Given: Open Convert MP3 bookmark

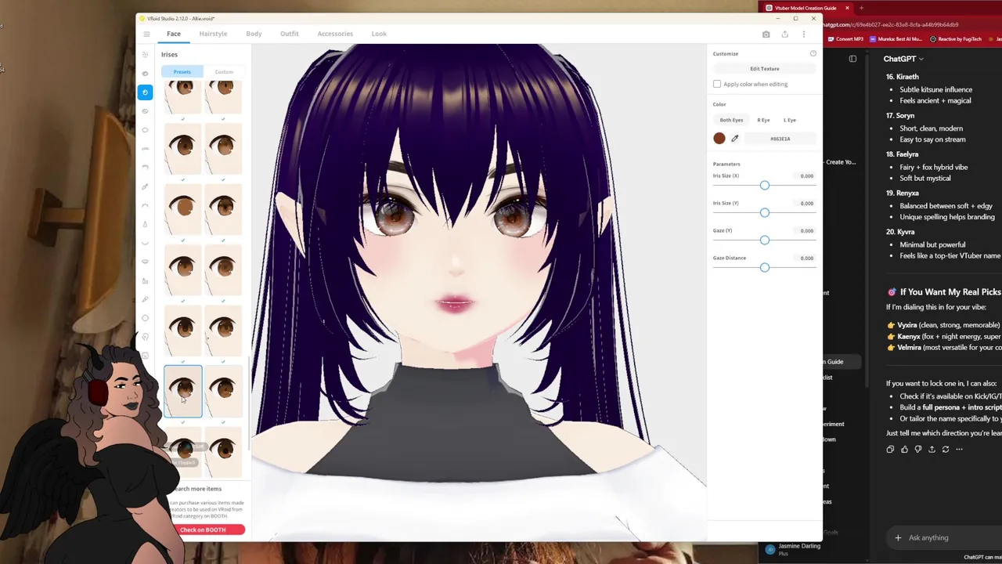Looking at the screenshot, I should [x=845, y=39].
